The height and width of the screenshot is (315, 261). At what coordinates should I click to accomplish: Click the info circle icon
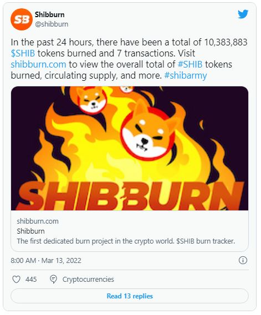(243, 260)
